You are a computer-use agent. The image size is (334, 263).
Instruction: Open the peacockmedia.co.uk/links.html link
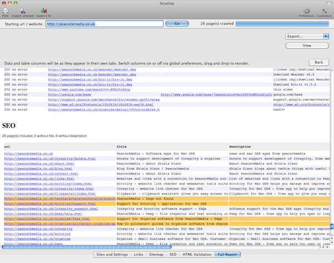pos(39,179)
